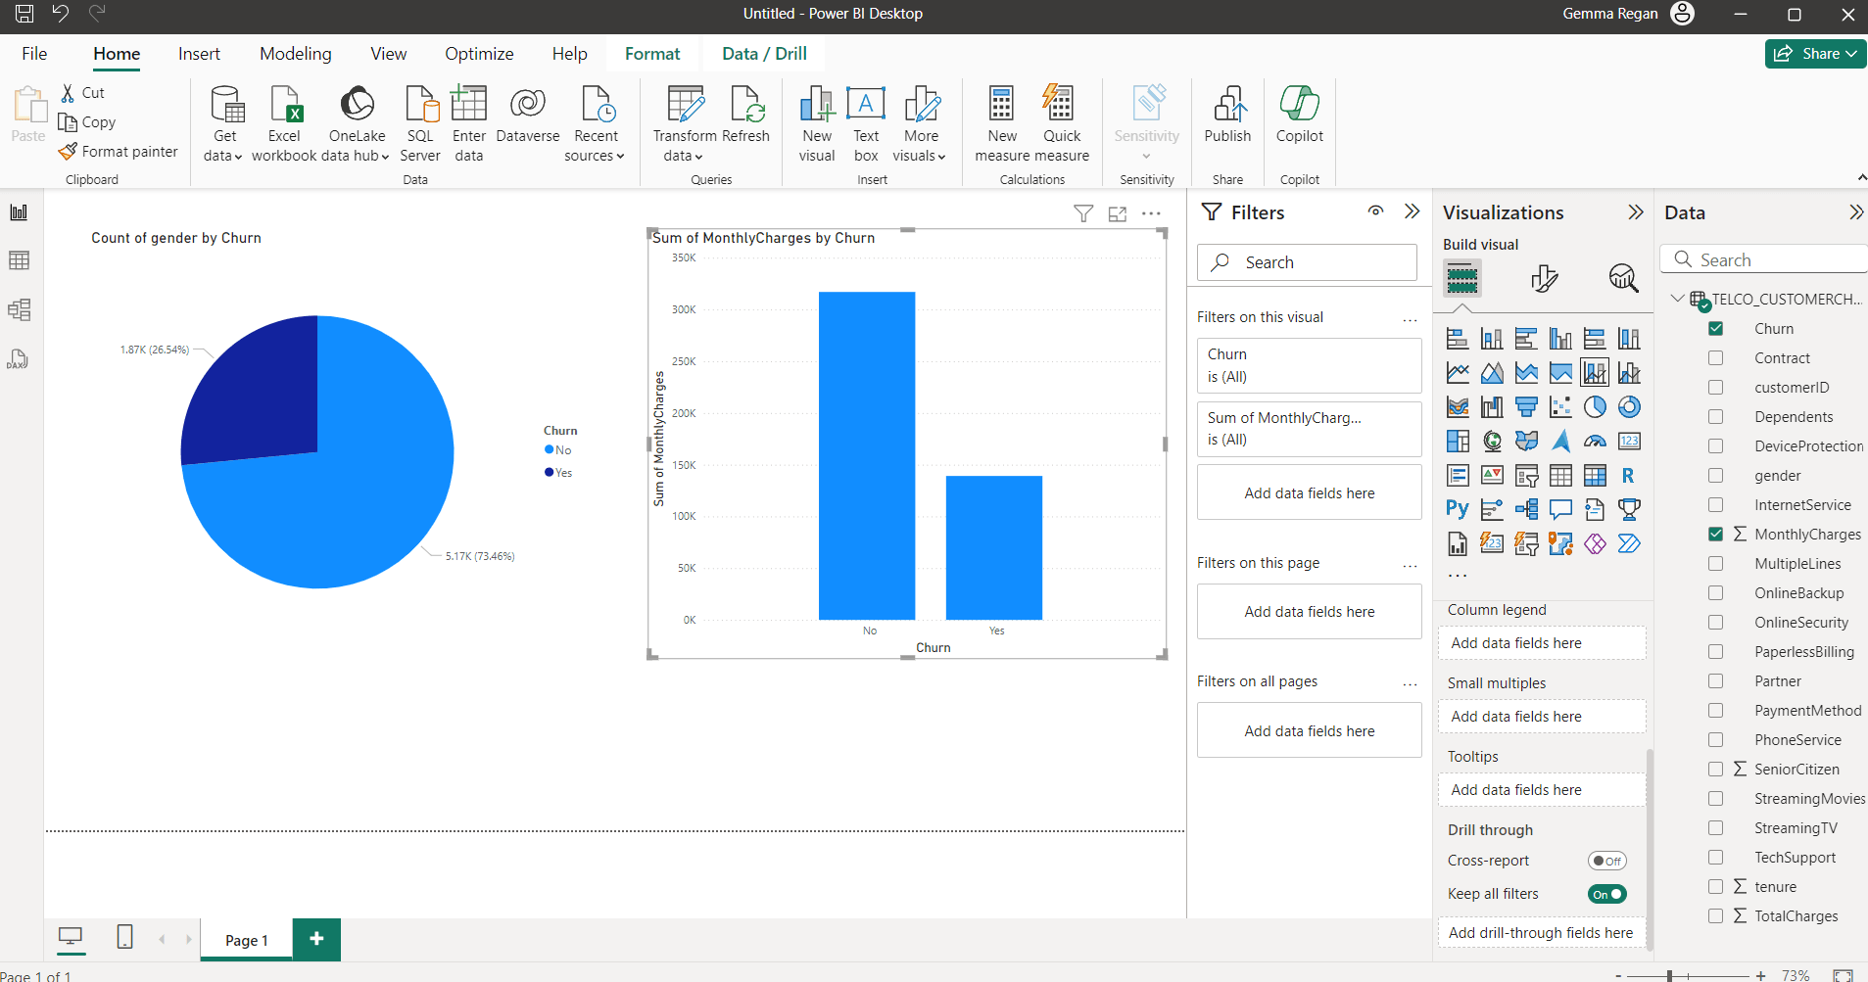Select the Gauge visualization icon
1868x982 pixels.
(x=1595, y=442)
